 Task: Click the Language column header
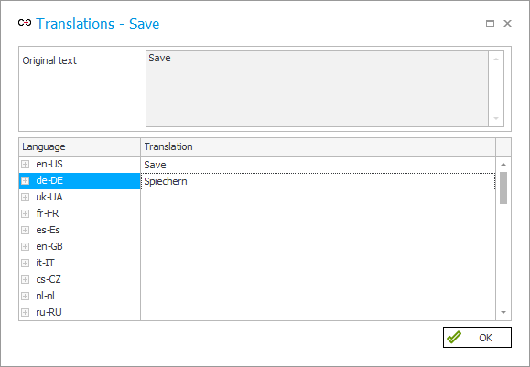(x=80, y=146)
